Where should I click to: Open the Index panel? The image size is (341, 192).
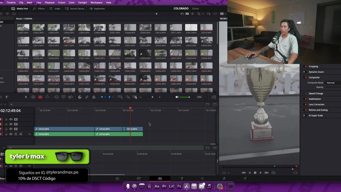tap(55, 9)
